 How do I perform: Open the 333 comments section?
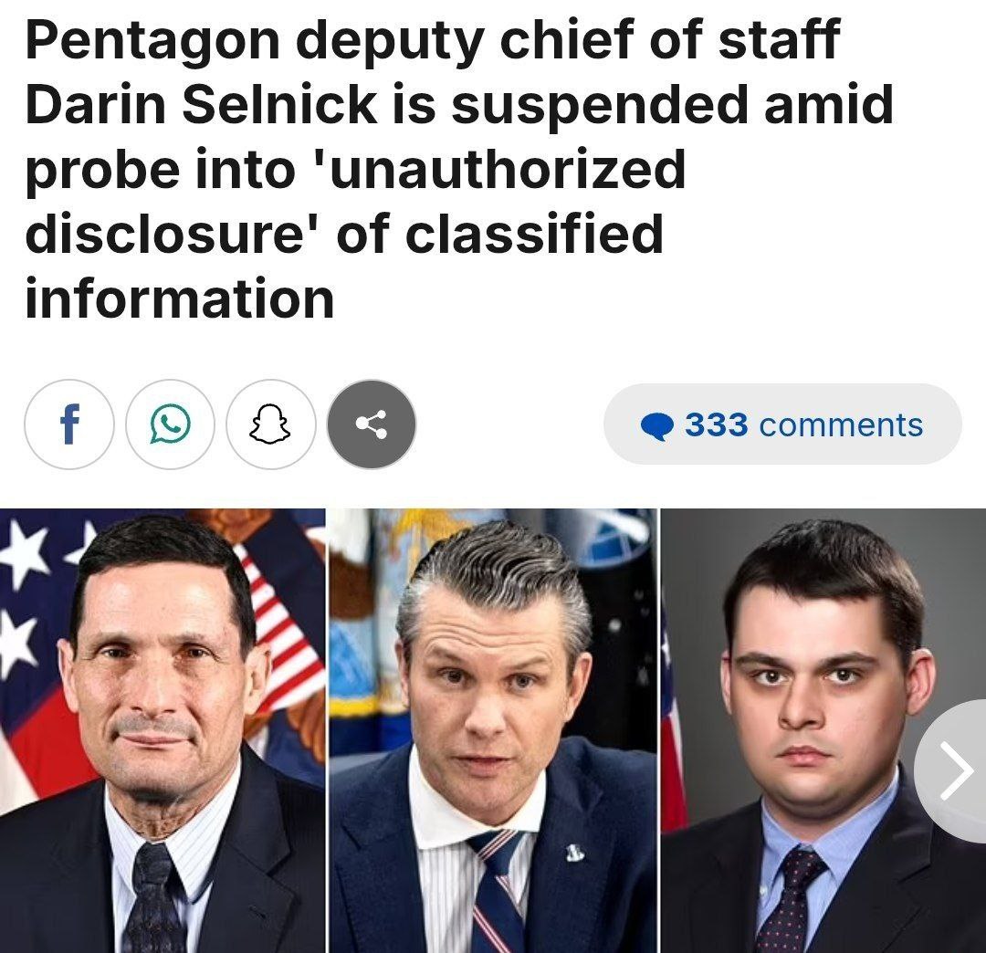click(x=782, y=424)
